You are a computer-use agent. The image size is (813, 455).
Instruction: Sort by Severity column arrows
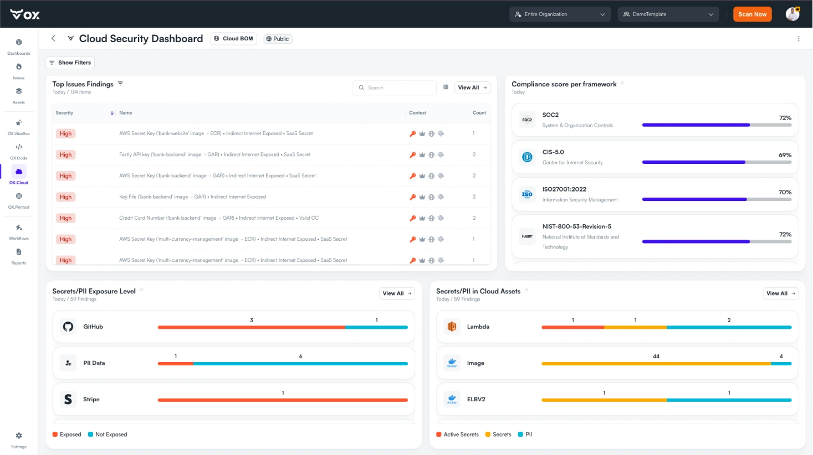coord(112,113)
